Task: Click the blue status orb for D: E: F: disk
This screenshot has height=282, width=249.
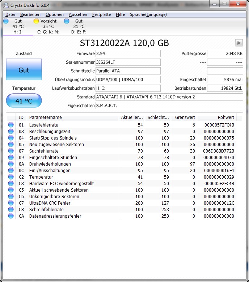Action: pos(67,21)
